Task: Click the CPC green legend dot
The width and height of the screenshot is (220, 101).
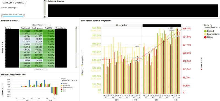Action: 62,91
